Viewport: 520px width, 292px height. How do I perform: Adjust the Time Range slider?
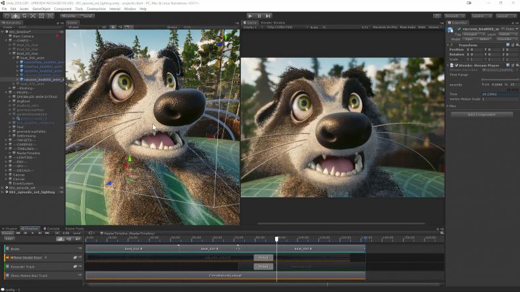point(500,80)
